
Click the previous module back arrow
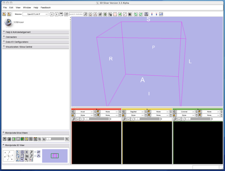coord(52,14)
